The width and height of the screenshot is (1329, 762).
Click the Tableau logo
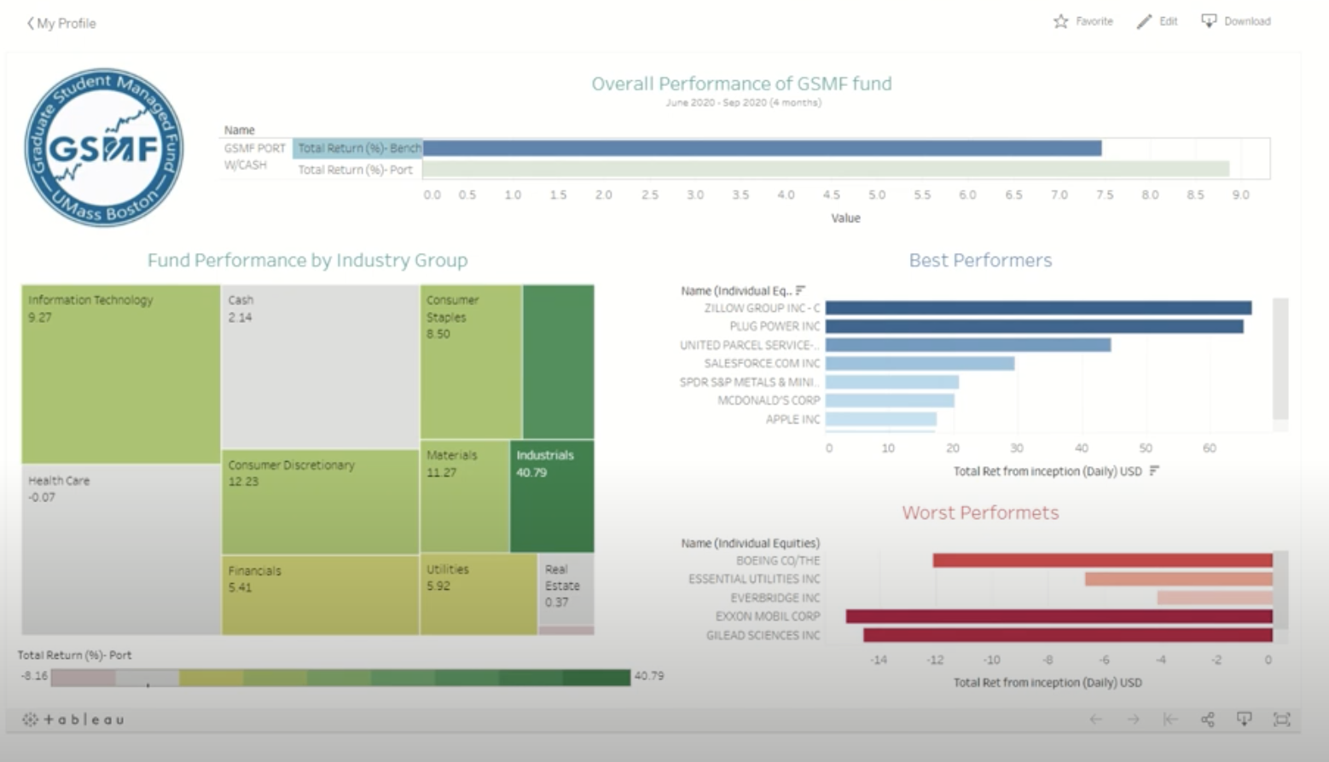coord(73,719)
